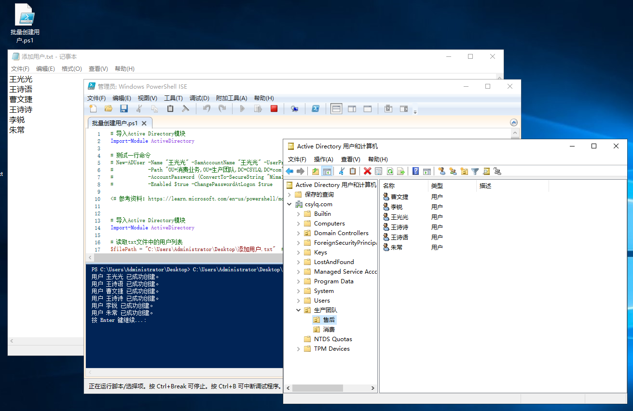Click scroll-right arrow of tree pane scrollbar
The image size is (633, 411).
click(373, 388)
